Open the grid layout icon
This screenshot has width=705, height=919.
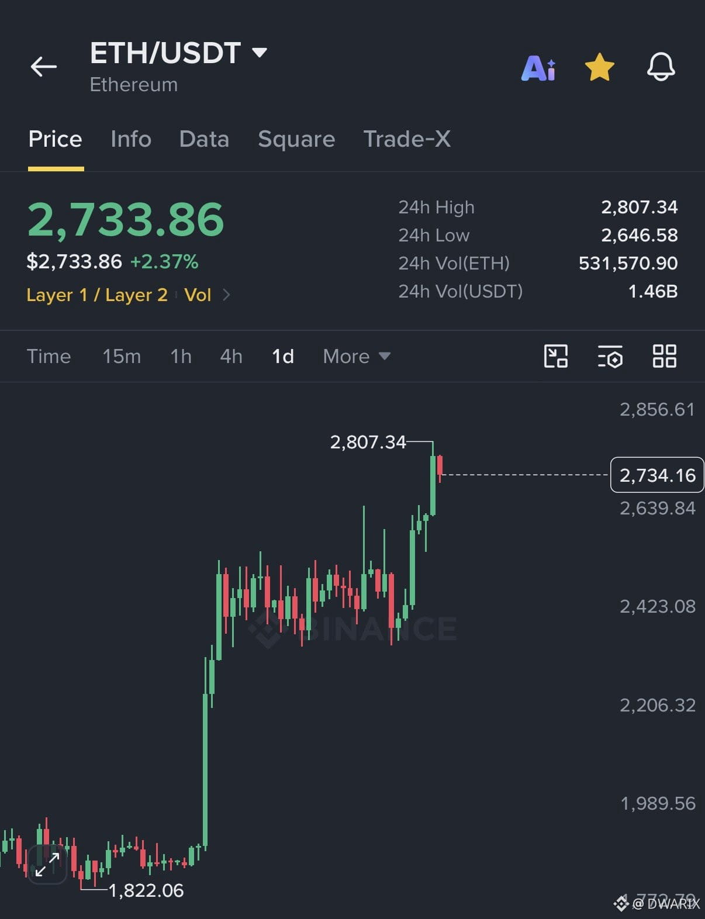665,356
